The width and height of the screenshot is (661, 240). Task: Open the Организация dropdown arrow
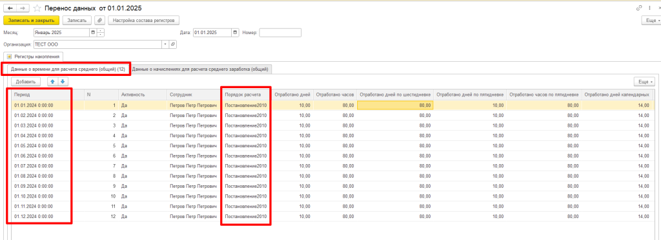[x=166, y=44]
